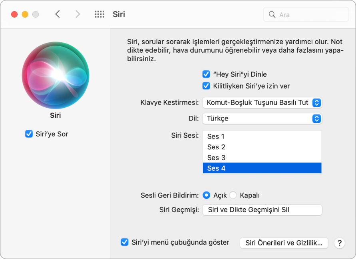Open Show All preferences grid icon
The width and height of the screenshot is (356, 259).
click(x=99, y=14)
